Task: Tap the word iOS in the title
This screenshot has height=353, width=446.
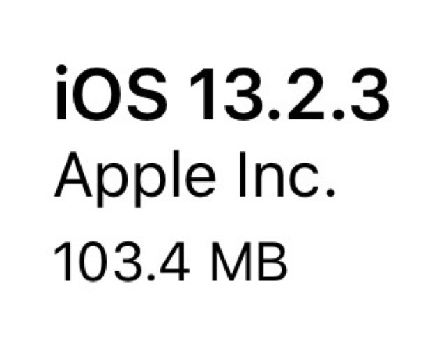Action: pyautogui.click(x=111, y=94)
